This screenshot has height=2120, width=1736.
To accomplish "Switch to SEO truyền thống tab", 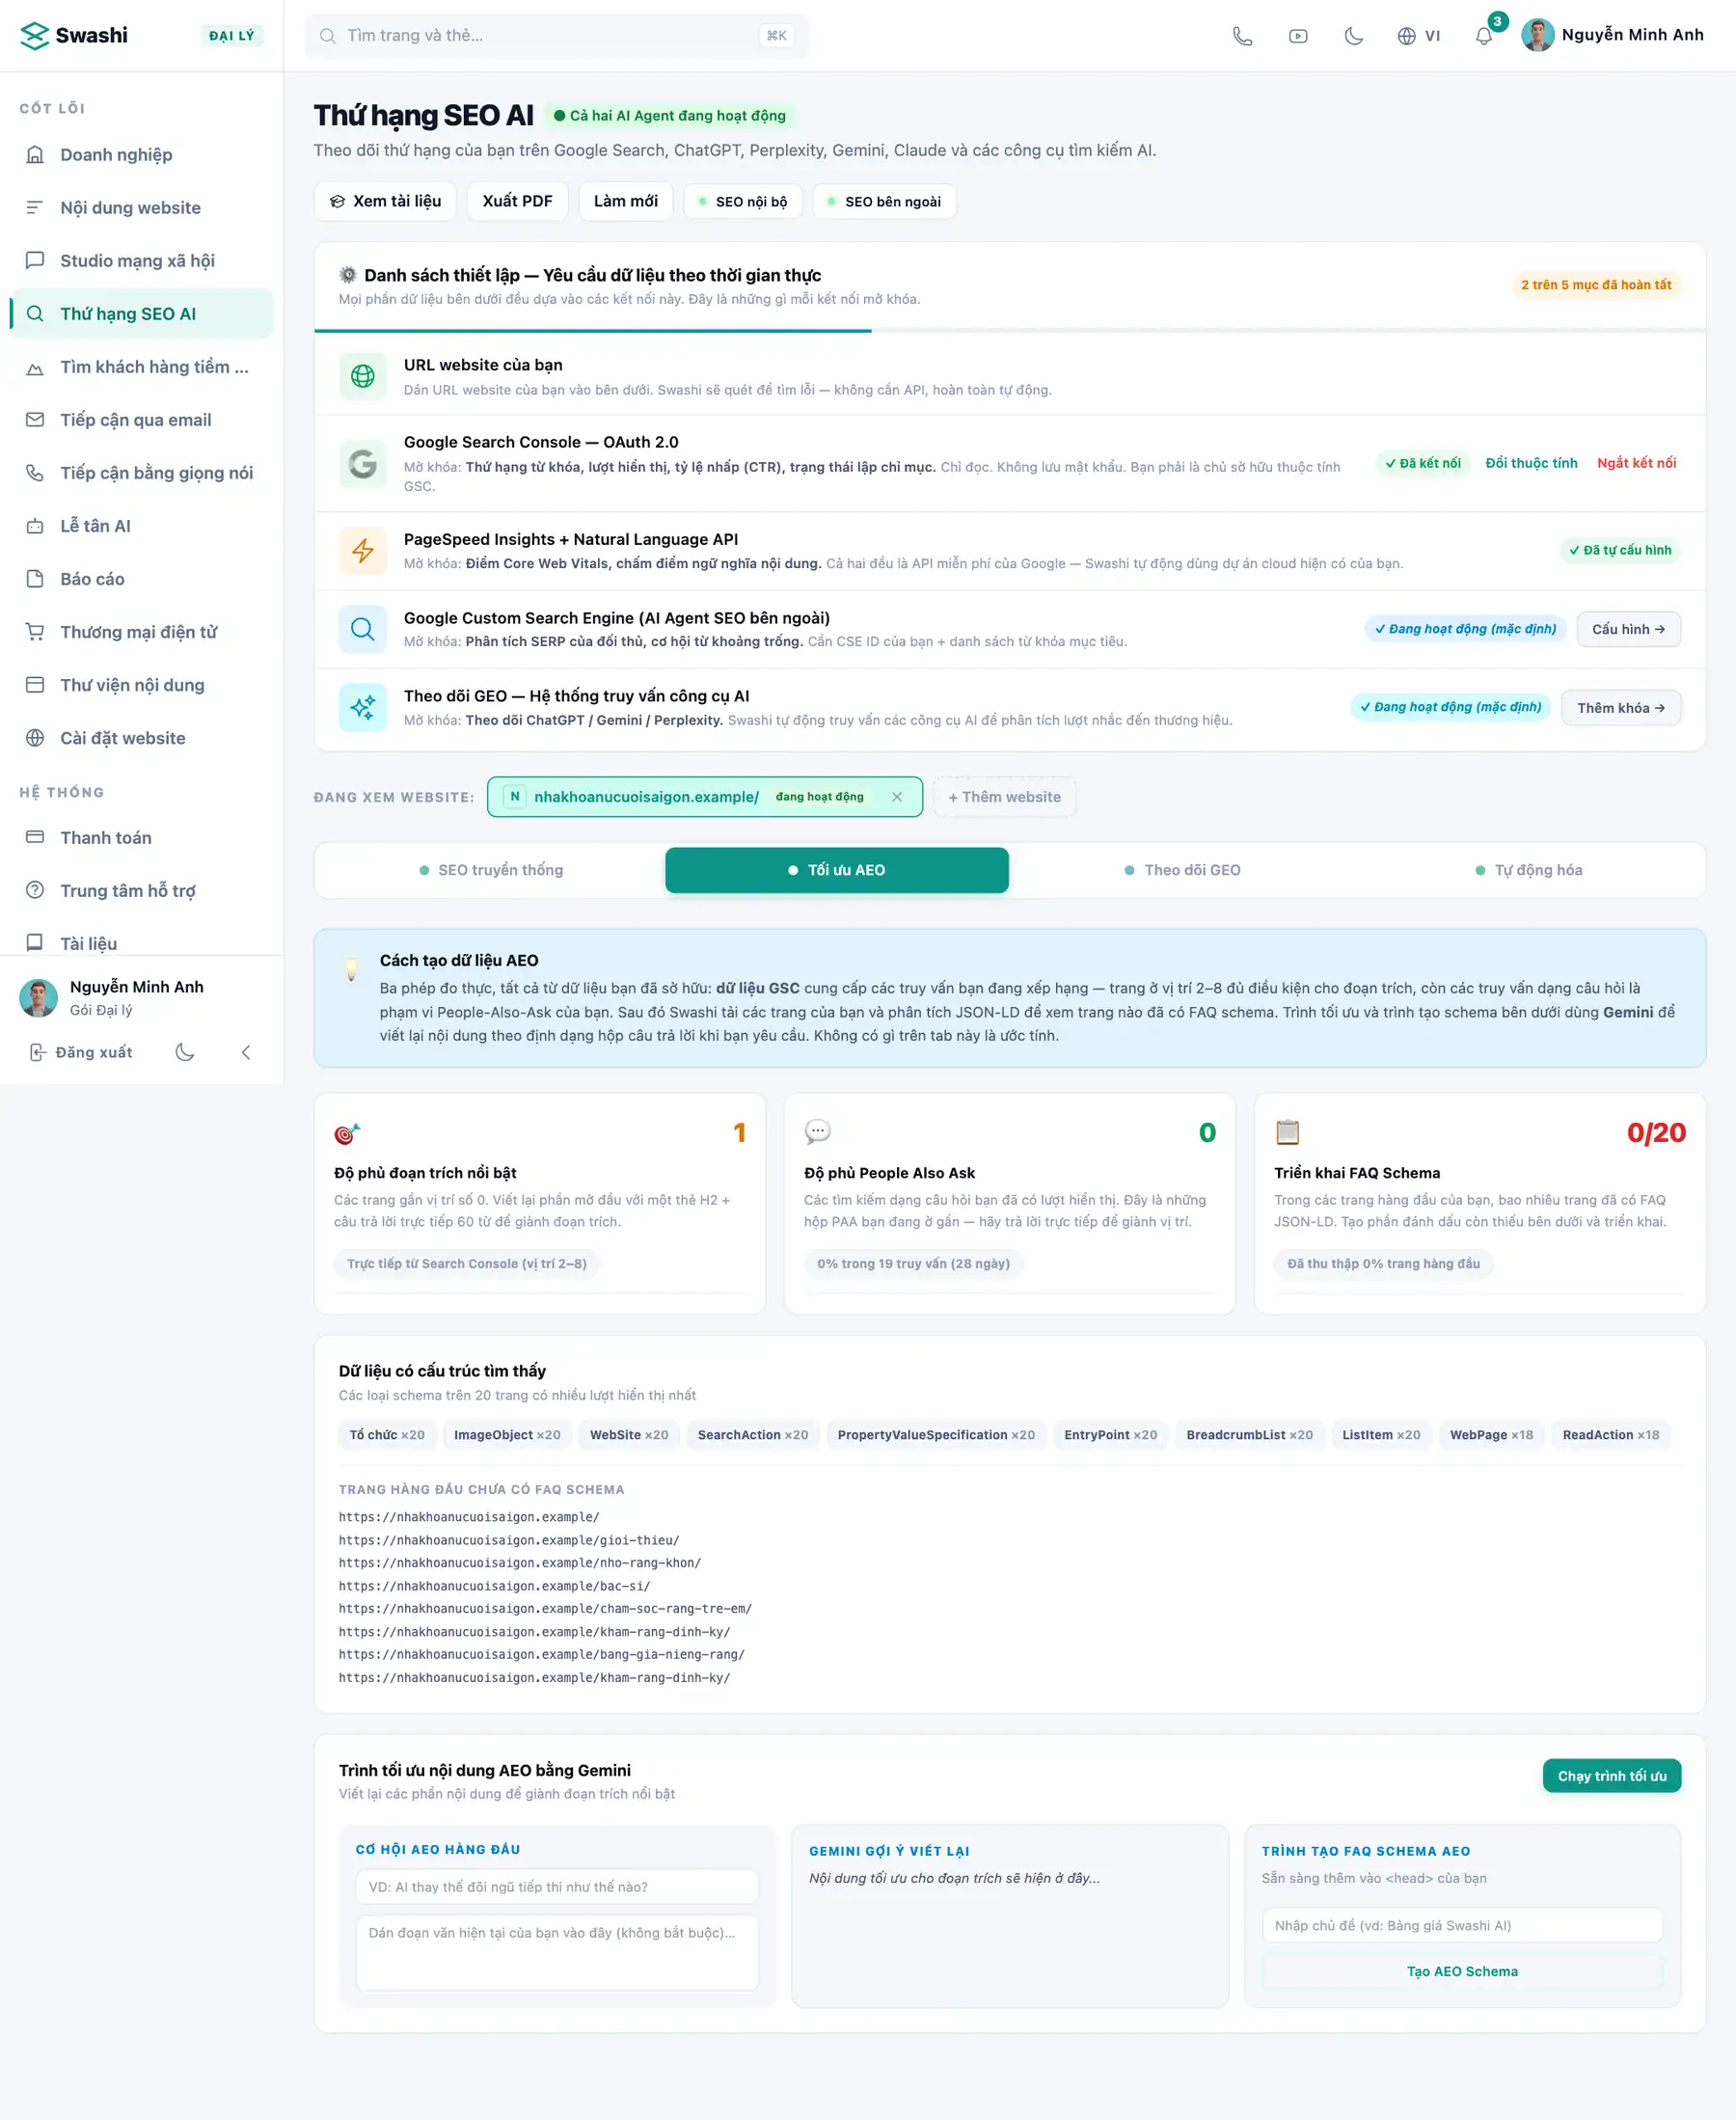I will (x=491, y=870).
